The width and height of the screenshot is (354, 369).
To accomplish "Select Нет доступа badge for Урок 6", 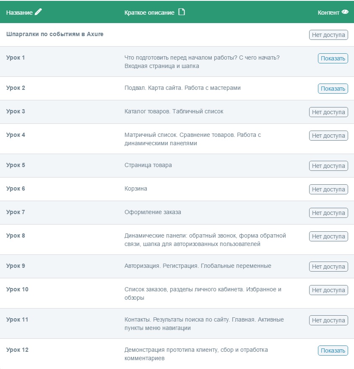I will coord(328,189).
